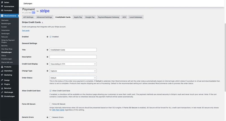Switch to the ACH tab
Viewport: 226px width, 121px height.
click(x=124, y=17)
